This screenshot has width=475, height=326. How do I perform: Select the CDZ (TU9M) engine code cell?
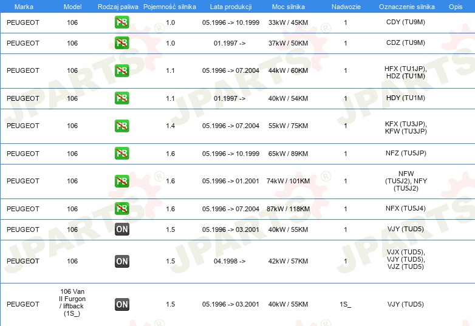click(406, 42)
